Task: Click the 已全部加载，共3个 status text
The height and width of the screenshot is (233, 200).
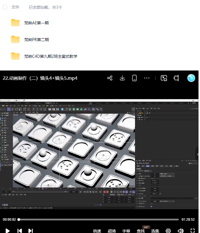Action: [x=45, y=7]
